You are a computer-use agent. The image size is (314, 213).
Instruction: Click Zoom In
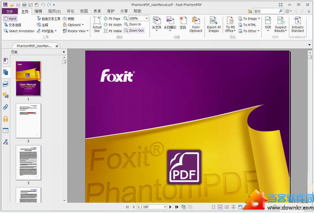pos(132,25)
